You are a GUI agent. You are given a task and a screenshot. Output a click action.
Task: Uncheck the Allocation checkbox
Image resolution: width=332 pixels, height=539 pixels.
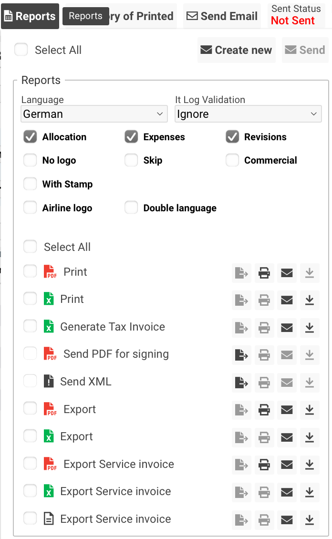(x=30, y=137)
